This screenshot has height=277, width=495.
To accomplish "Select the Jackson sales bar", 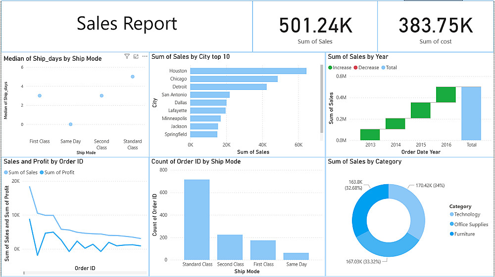I will (204, 126).
